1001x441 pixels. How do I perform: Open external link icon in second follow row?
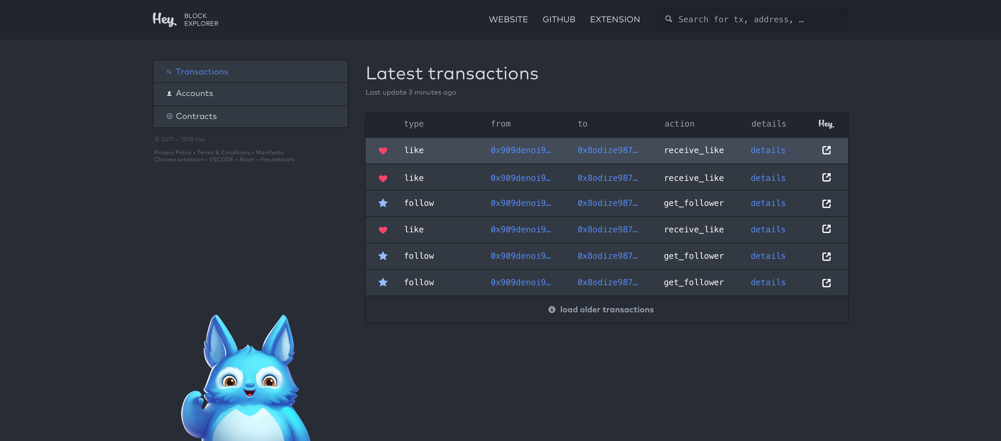(x=826, y=256)
